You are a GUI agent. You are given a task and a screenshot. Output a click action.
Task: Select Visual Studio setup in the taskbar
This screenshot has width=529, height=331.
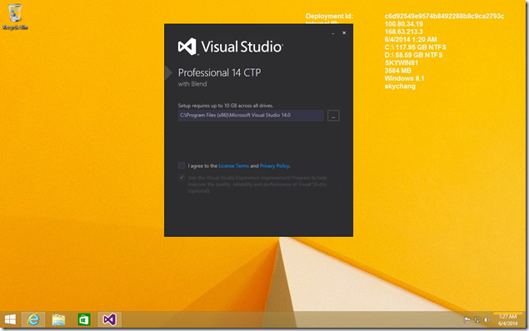pyautogui.click(x=109, y=319)
